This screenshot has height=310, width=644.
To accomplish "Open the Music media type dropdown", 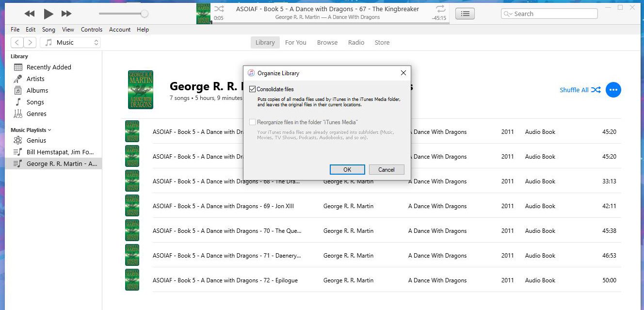I will pos(70,43).
